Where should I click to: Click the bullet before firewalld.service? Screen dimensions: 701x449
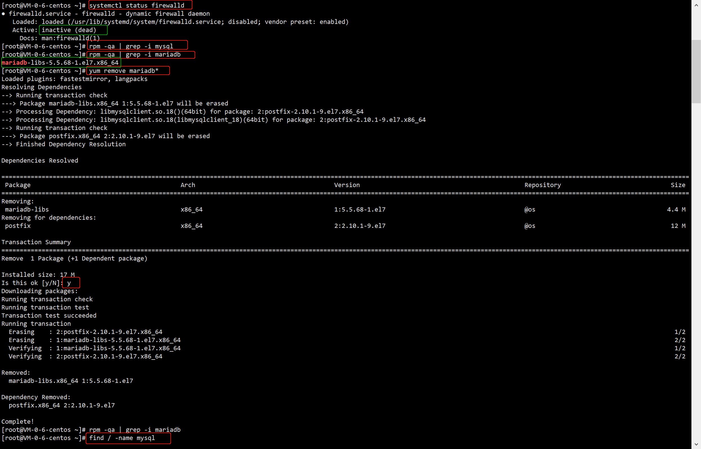tap(3, 14)
